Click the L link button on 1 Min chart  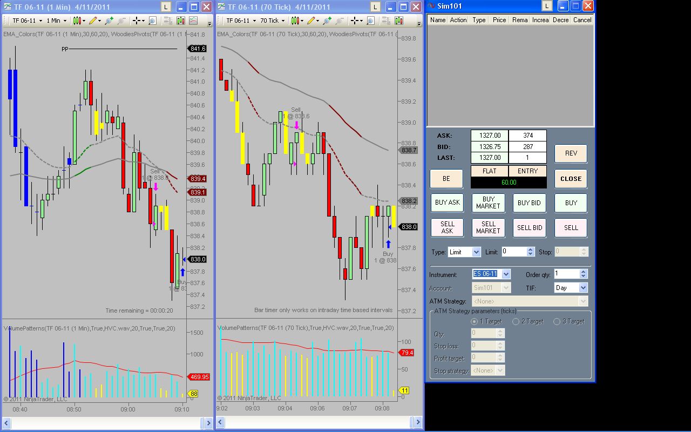point(166,7)
